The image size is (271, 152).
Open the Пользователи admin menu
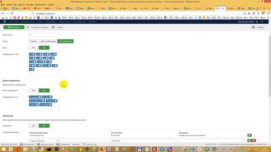tap(27, 22)
